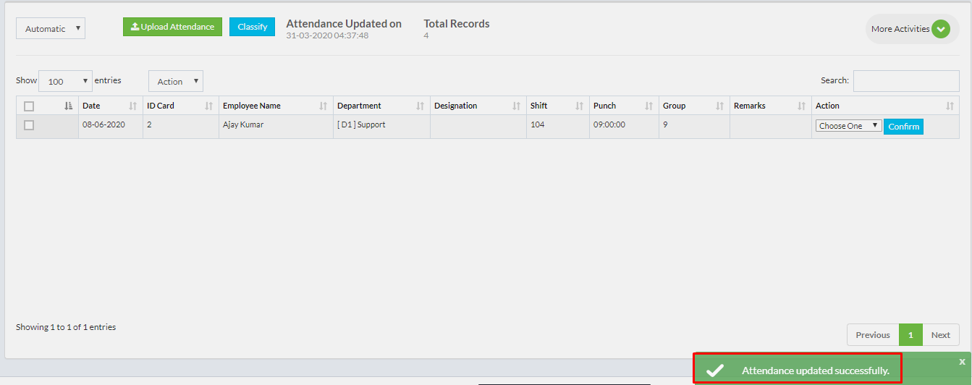
Task: Click the Classify button
Action: tap(252, 27)
